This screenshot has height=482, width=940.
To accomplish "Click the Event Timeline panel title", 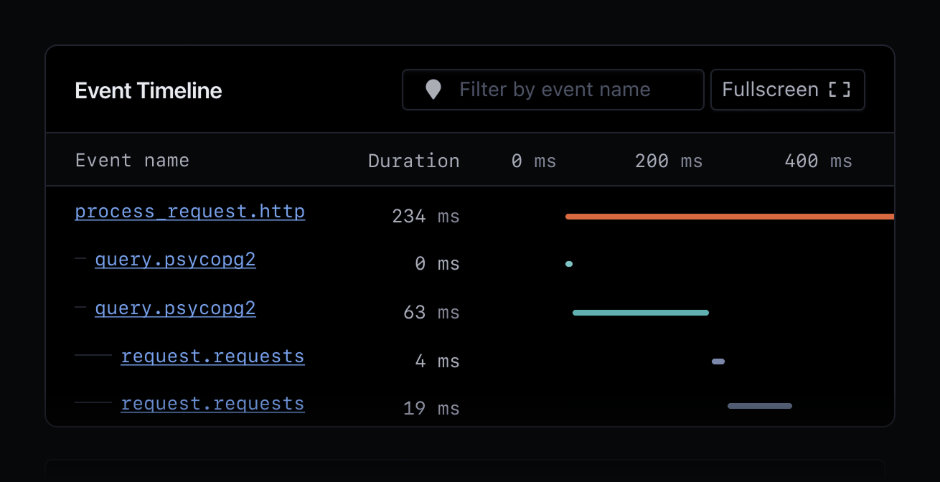I will coord(149,90).
